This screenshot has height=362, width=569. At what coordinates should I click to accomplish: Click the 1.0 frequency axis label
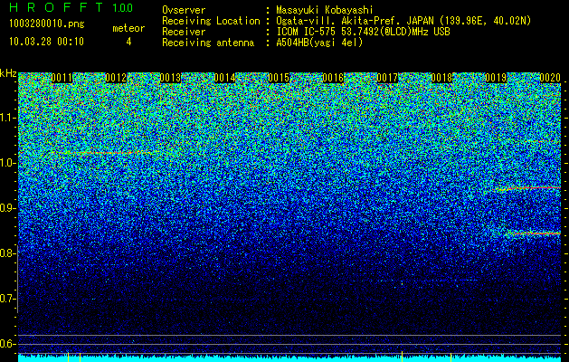coord(8,163)
